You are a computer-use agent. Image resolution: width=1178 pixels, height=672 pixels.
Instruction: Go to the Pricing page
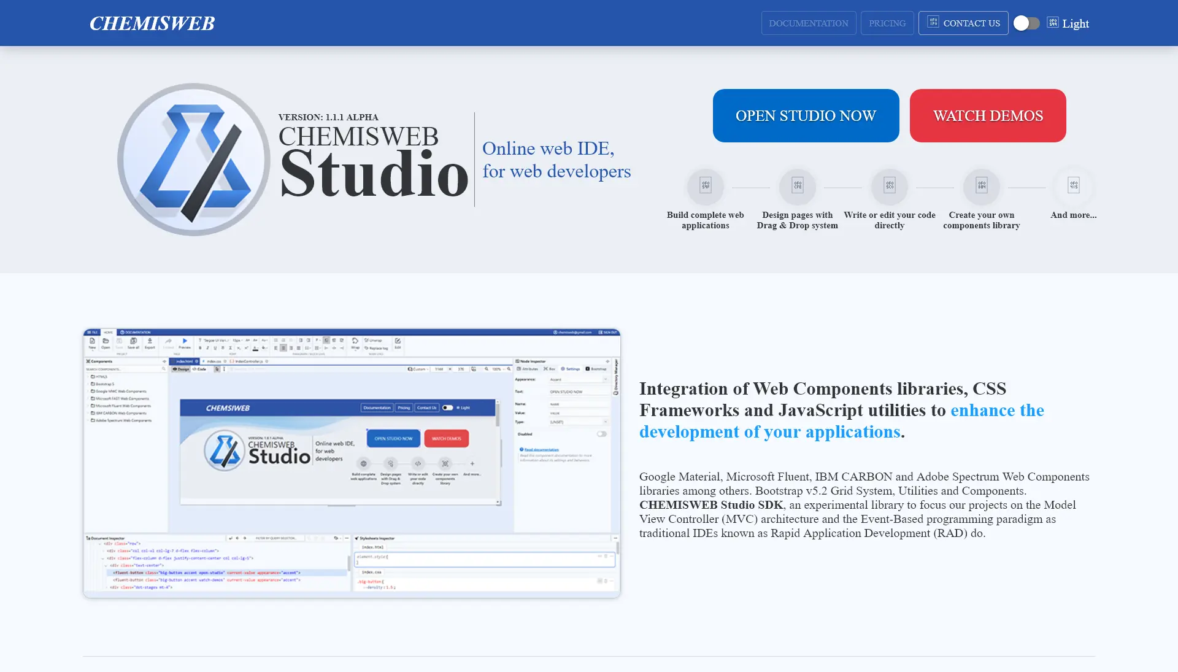point(887,23)
